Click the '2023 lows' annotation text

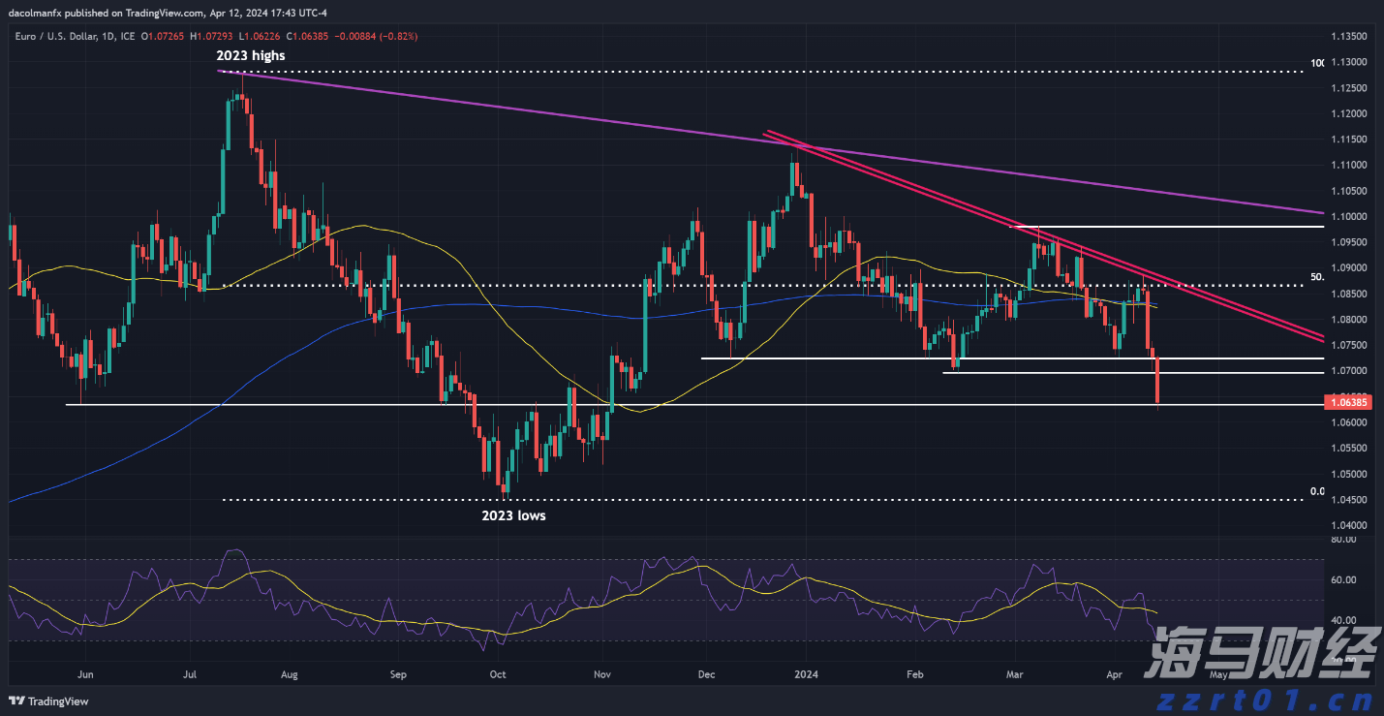(x=513, y=515)
